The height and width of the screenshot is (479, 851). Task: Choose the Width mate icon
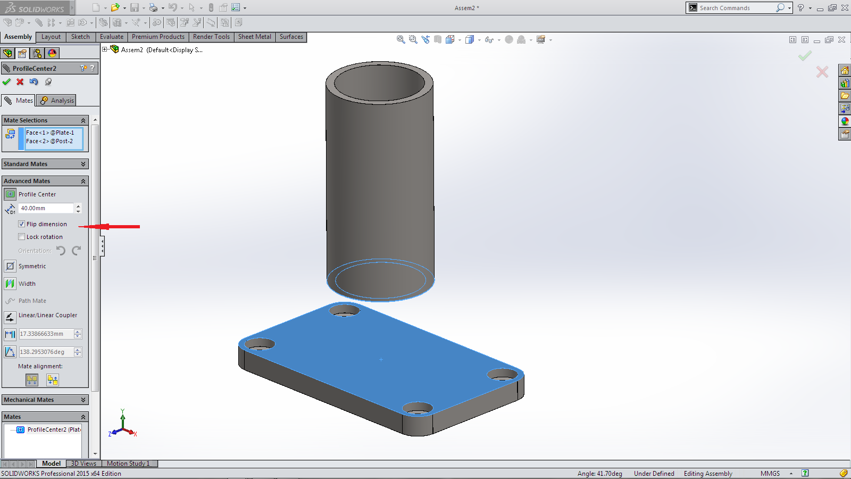click(x=10, y=284)
